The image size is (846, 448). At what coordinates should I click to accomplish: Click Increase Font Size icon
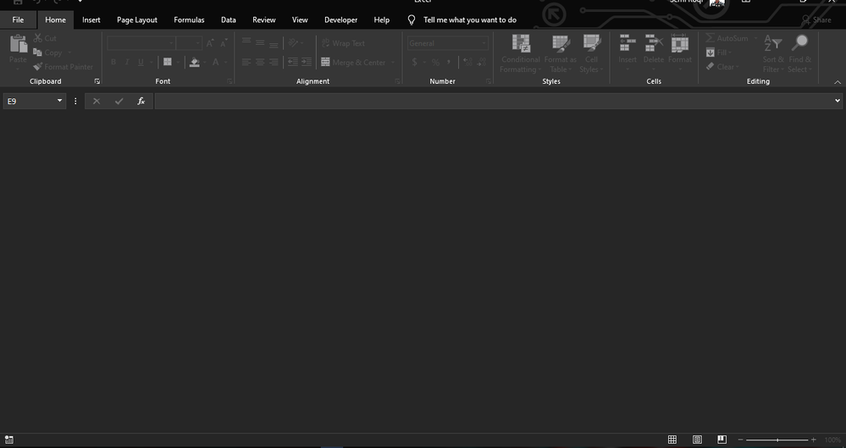(x=210, y=43)
